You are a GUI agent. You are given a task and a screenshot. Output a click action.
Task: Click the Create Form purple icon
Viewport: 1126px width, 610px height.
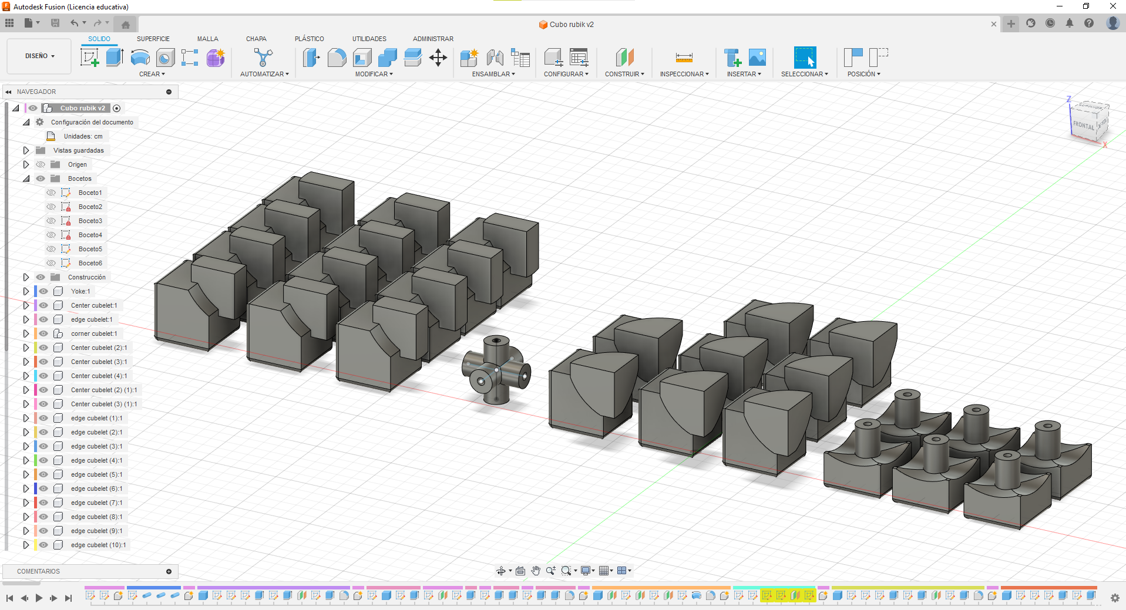(216, 58)
